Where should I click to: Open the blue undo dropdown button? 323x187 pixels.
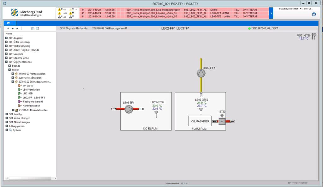(10, 23)
